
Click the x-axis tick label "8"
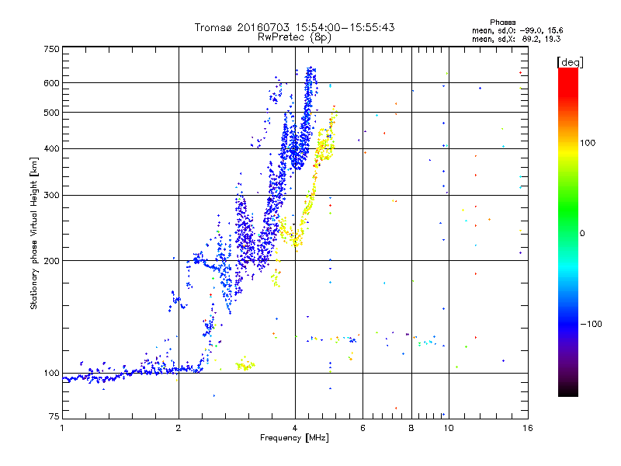[411, 428]
